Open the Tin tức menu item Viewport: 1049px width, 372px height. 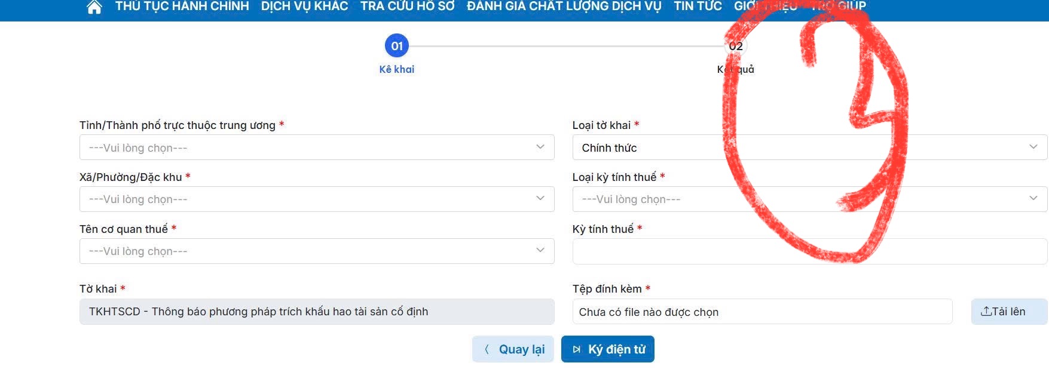[698, 7]
